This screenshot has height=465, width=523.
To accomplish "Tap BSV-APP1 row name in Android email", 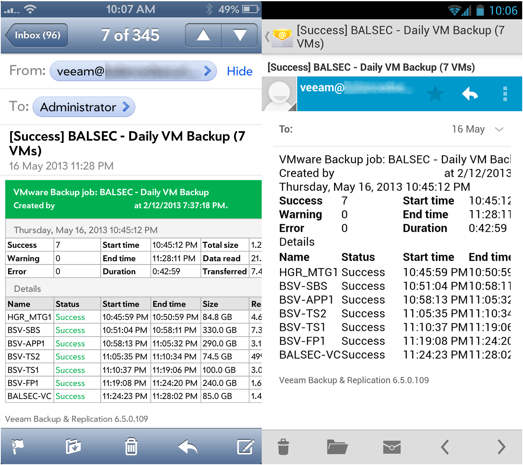I will point(306,300).
